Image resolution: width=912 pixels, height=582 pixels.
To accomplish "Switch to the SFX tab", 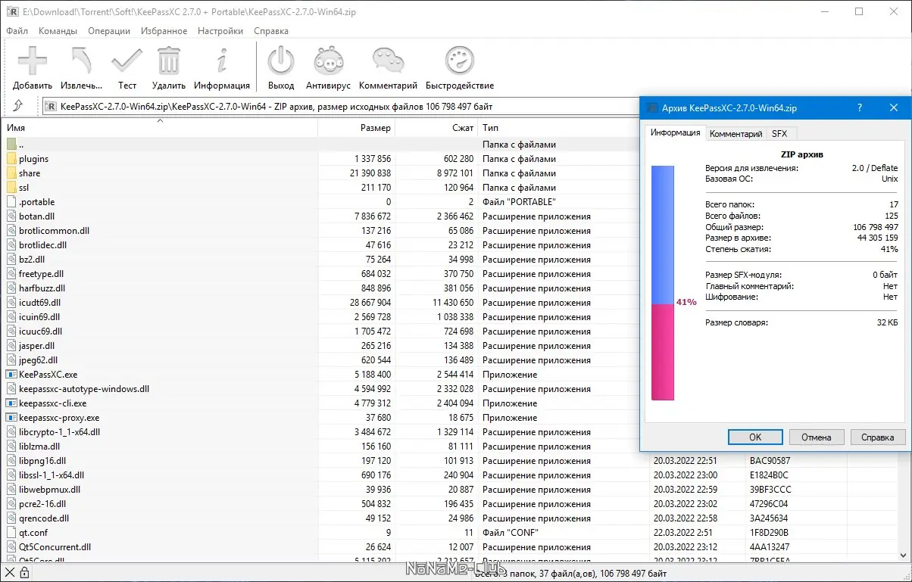I will click(x=779, y=134).
